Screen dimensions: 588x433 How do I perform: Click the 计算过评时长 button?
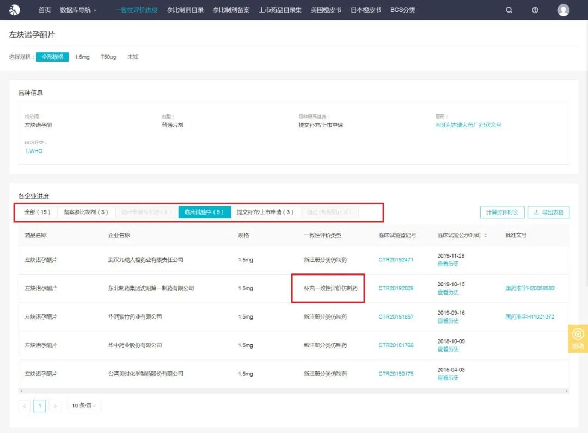[x=502, y=212]
